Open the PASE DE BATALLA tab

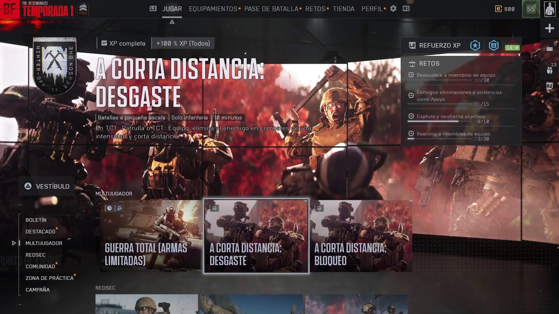tap(271, 9)
